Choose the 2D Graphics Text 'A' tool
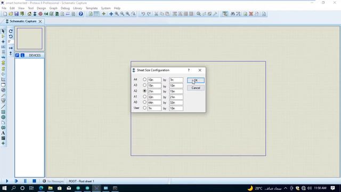The image size is (341, 192). pyautogui.click(x=3, y=133)
